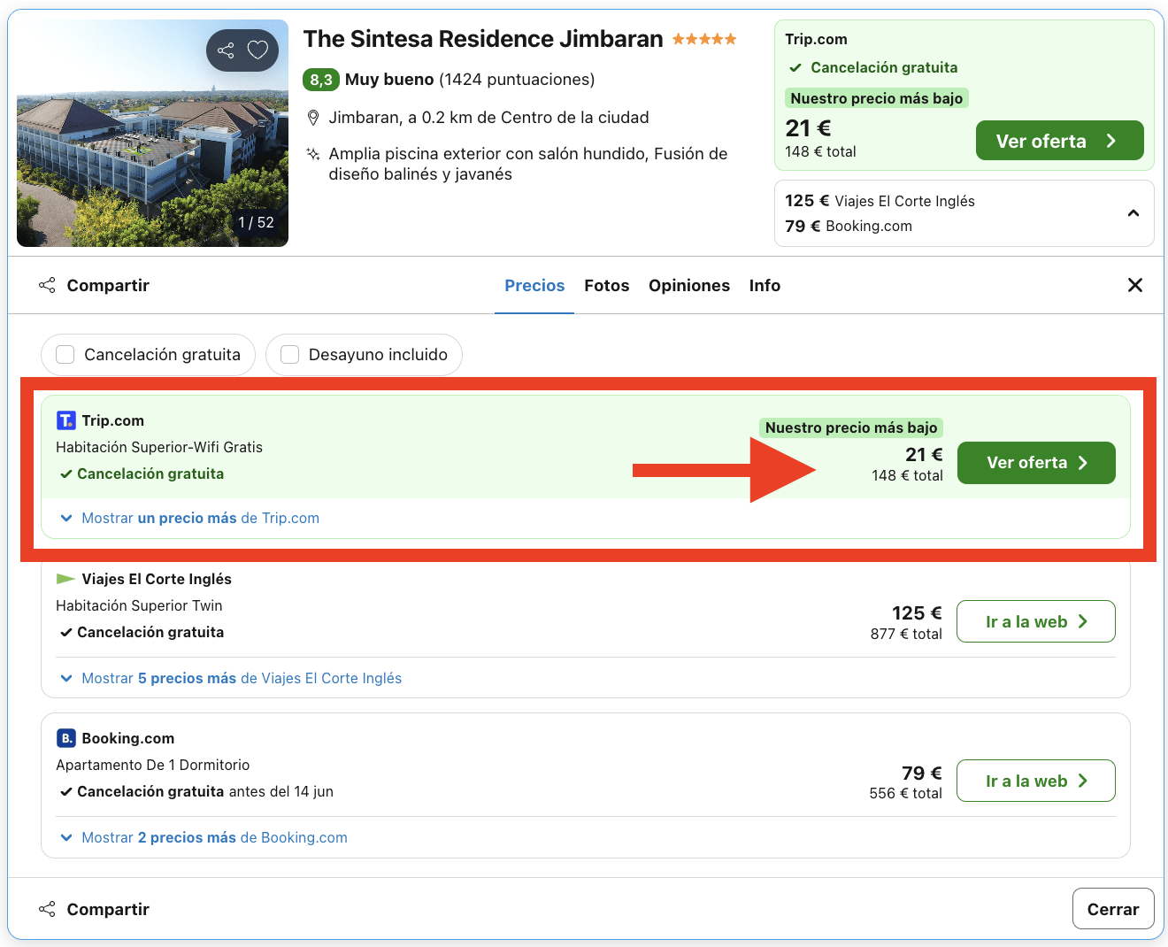Click the Viajes El Corte Inglés flag icon

click(x=65, y=579)
